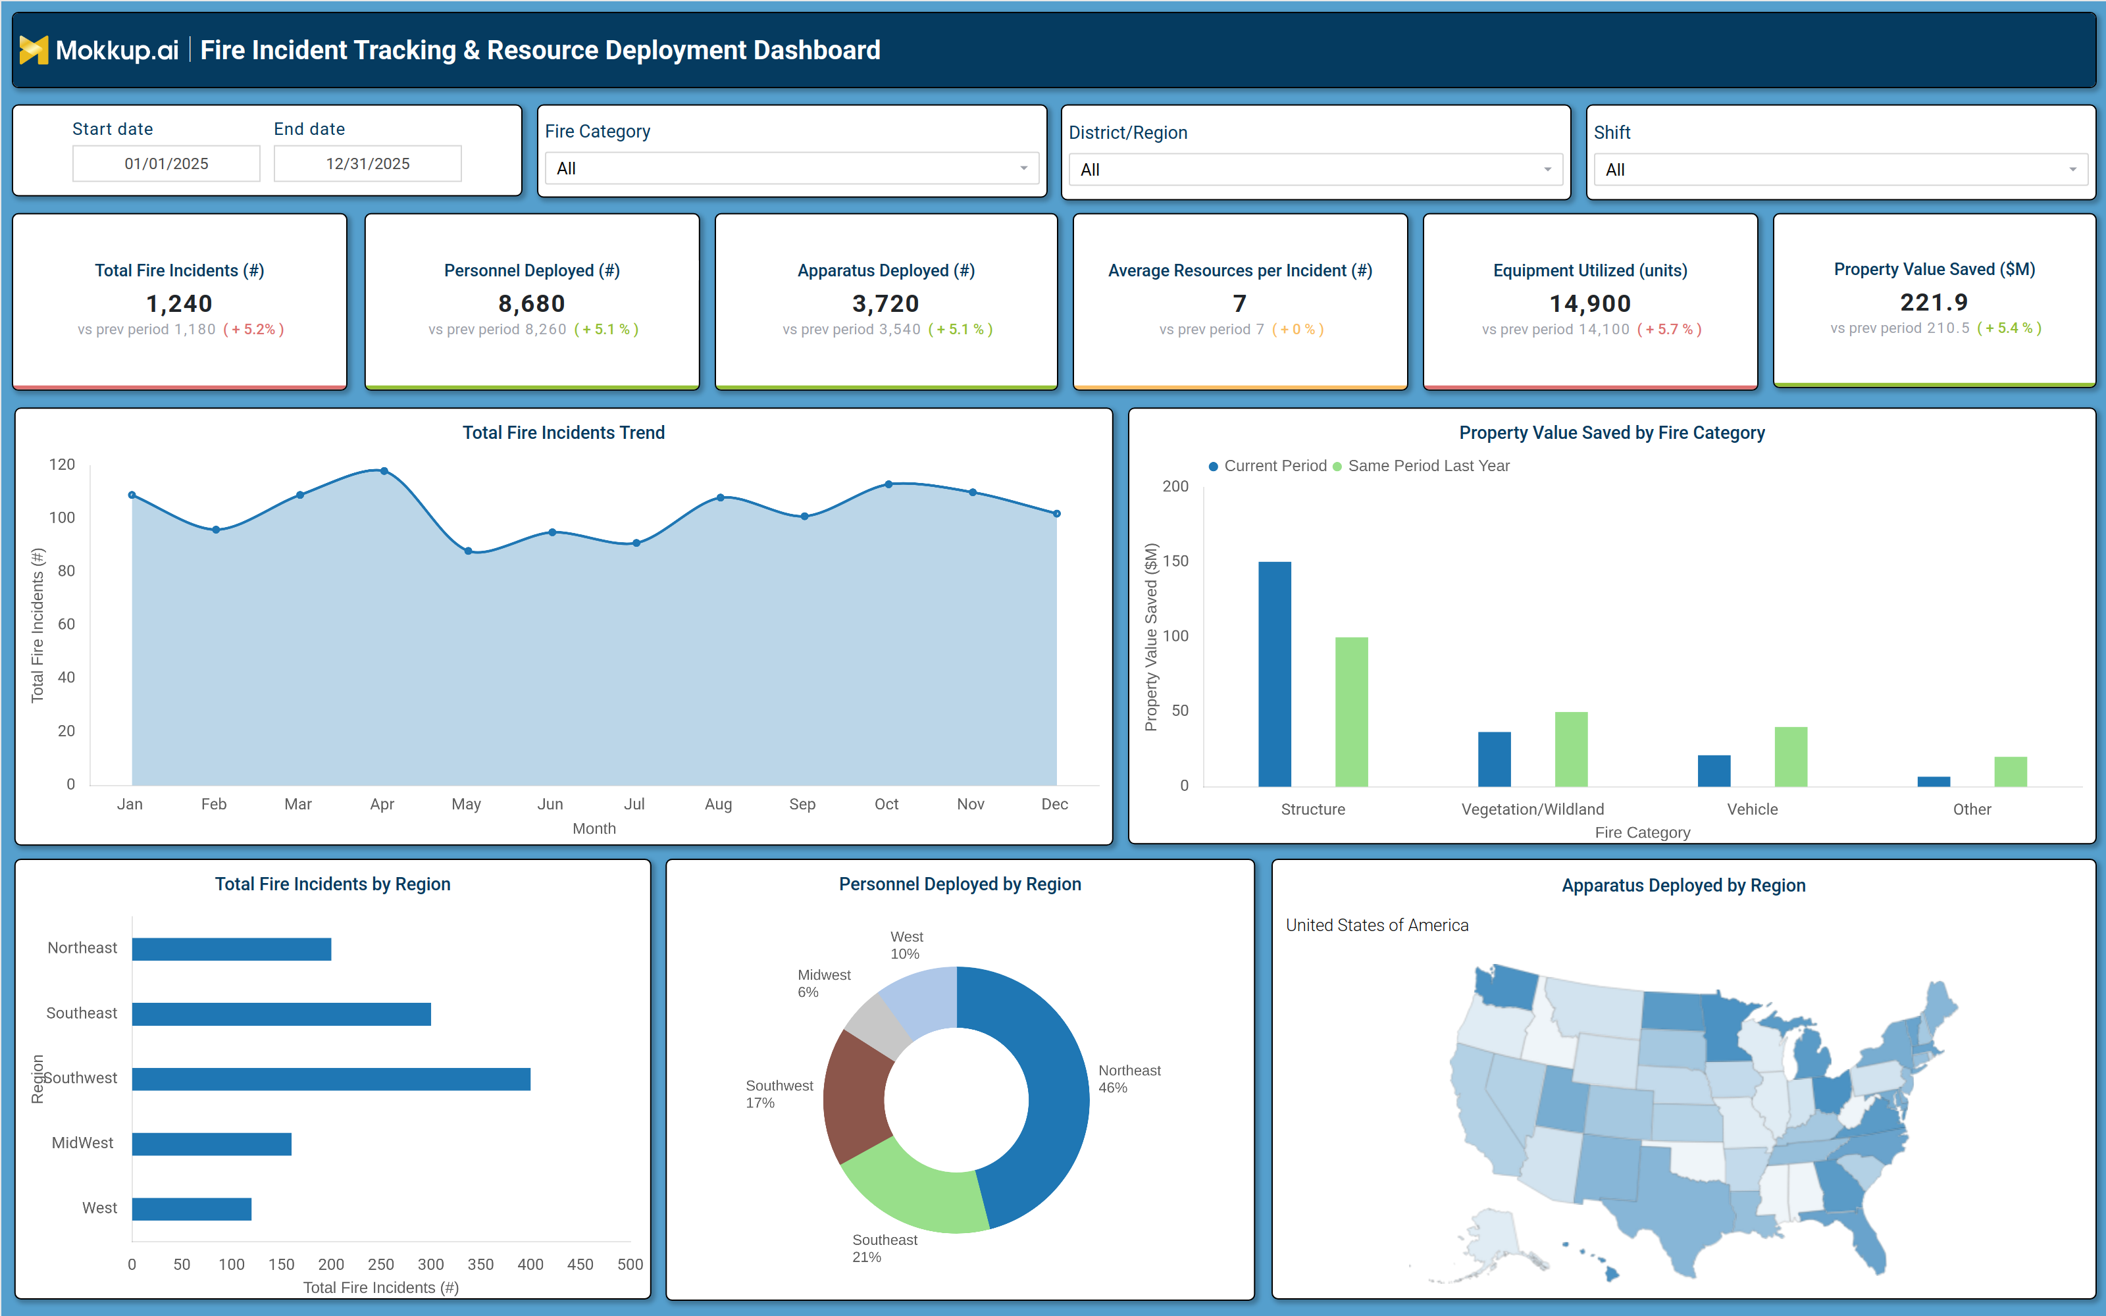The width and height of the screenshot is (2106, 1316).
Task: Click the '221.9' property value figure
Action: pyautogui.click(x=1934, y=302)
